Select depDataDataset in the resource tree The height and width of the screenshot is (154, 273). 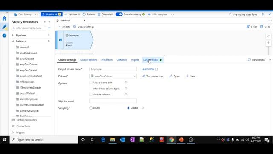(x=29, y=53)
